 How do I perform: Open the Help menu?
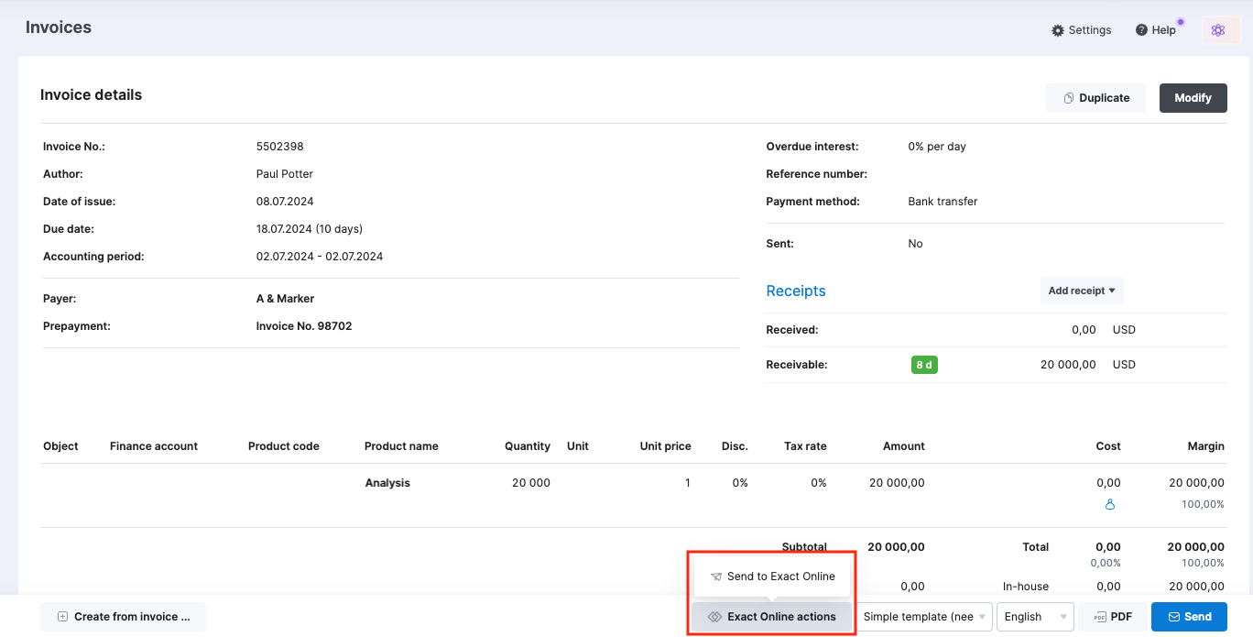[x=1156, y=30]
